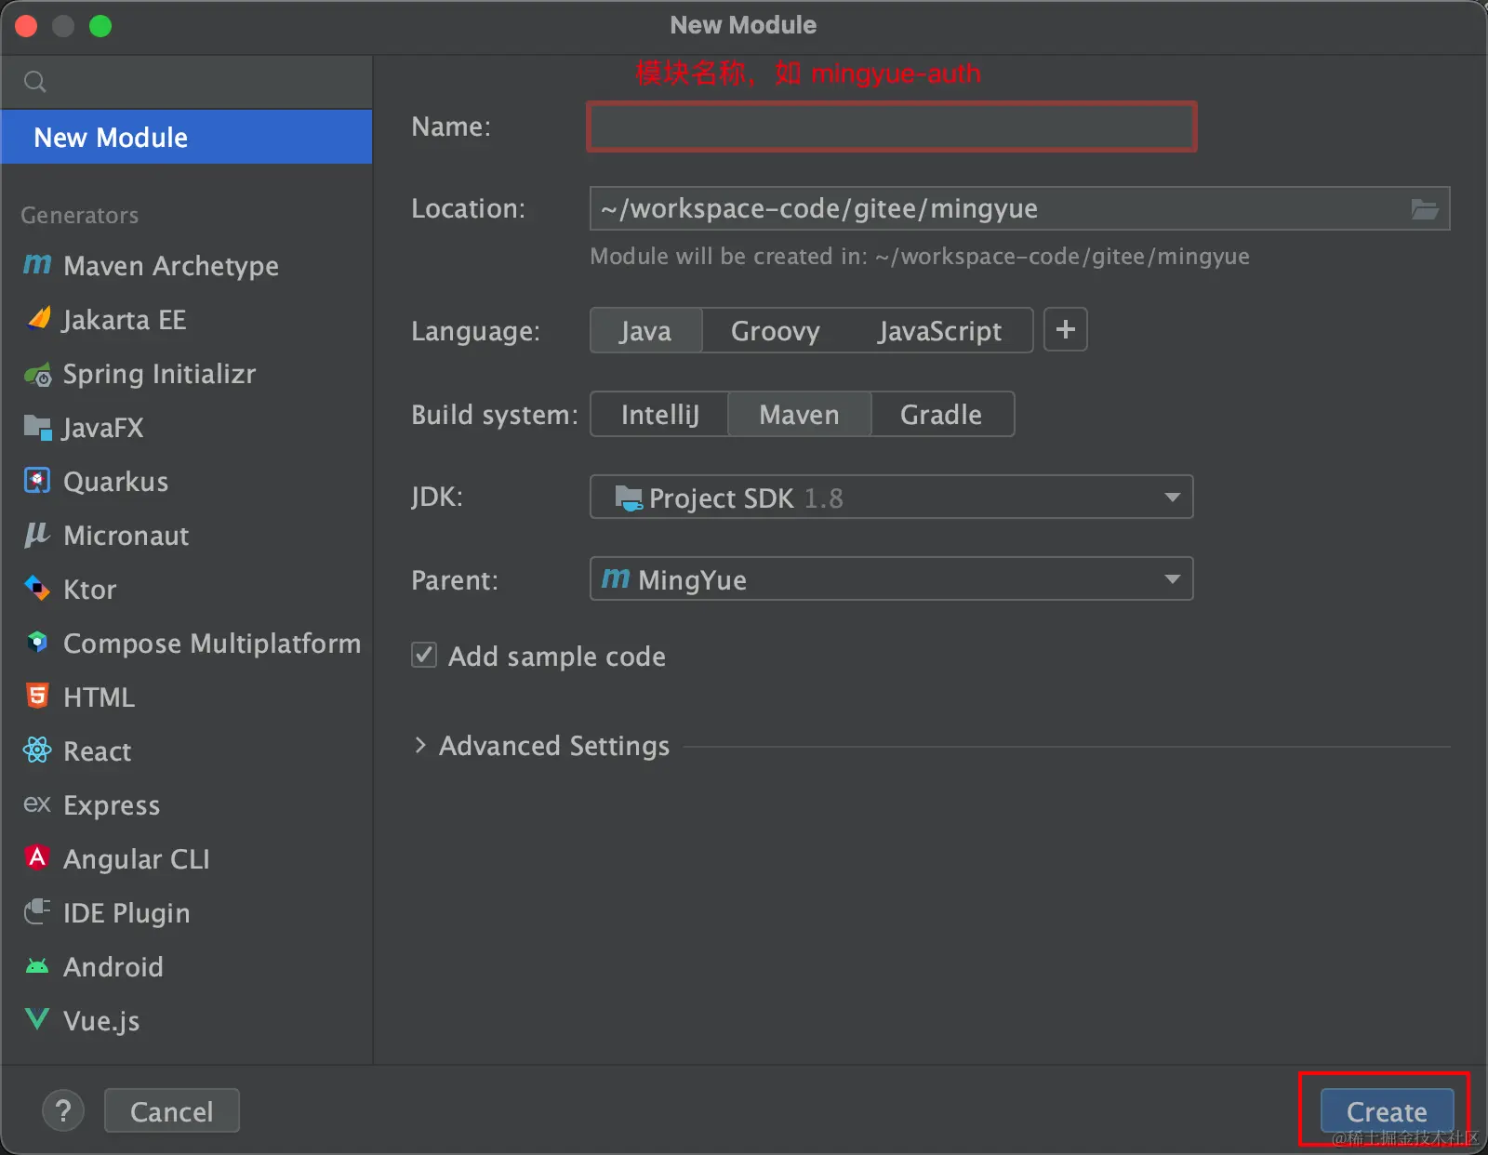This screenshot has height=1155, width=1488.
Task: Select the IDE Plugin generator label
Action: tap(126, 913)
